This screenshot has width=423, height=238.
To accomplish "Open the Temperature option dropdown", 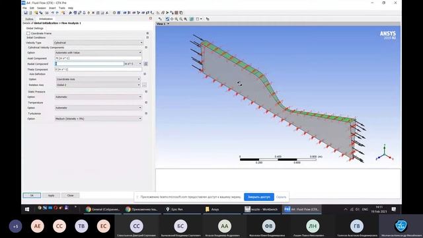I will click(98, 108).
